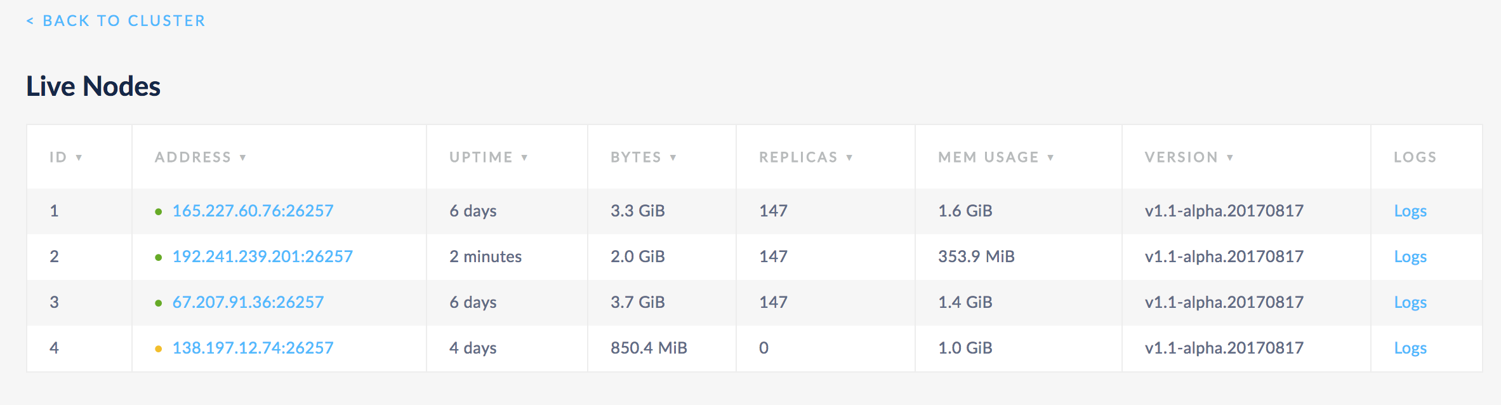Open node address 138.197.12.74:26257
This screenshot has height=405, width=1501.
tap(253, 348)
